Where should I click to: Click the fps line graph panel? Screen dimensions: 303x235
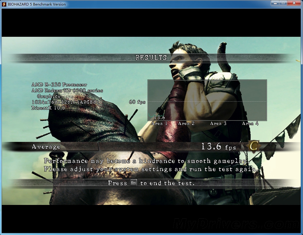click(207, 100)
